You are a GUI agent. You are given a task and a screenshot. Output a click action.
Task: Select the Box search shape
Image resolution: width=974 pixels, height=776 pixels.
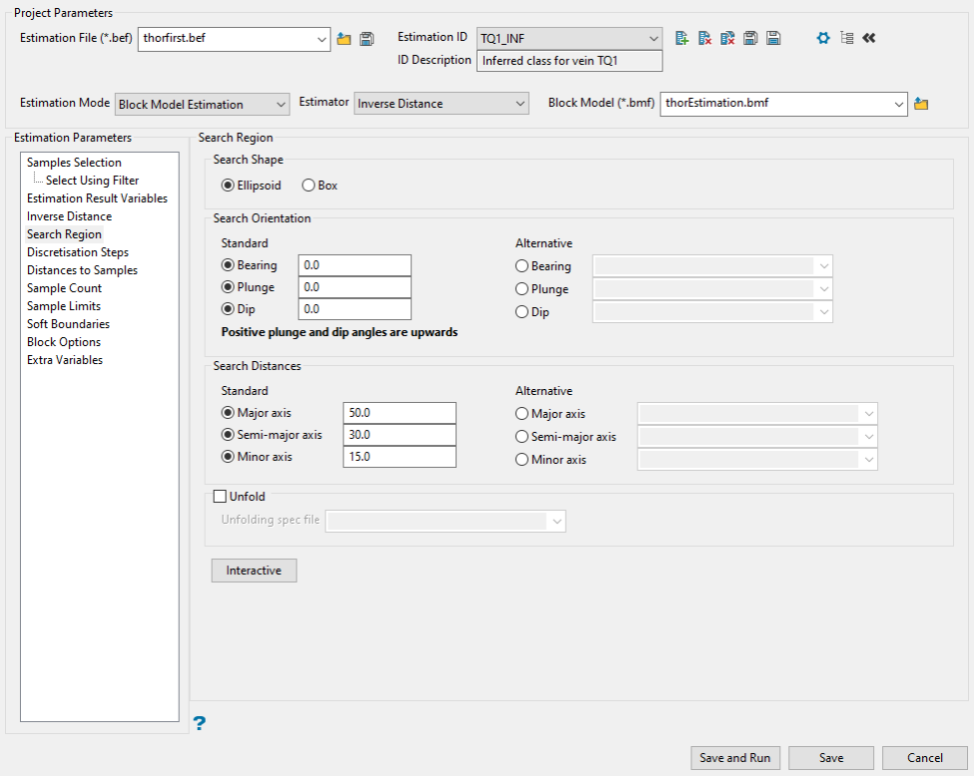(308, 186)
